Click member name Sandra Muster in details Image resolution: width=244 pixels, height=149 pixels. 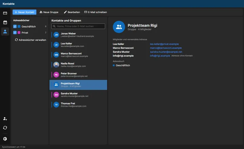coord(121,52)
